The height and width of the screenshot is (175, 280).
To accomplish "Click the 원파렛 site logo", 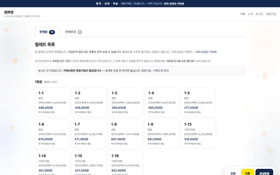I will coord(9,12).
